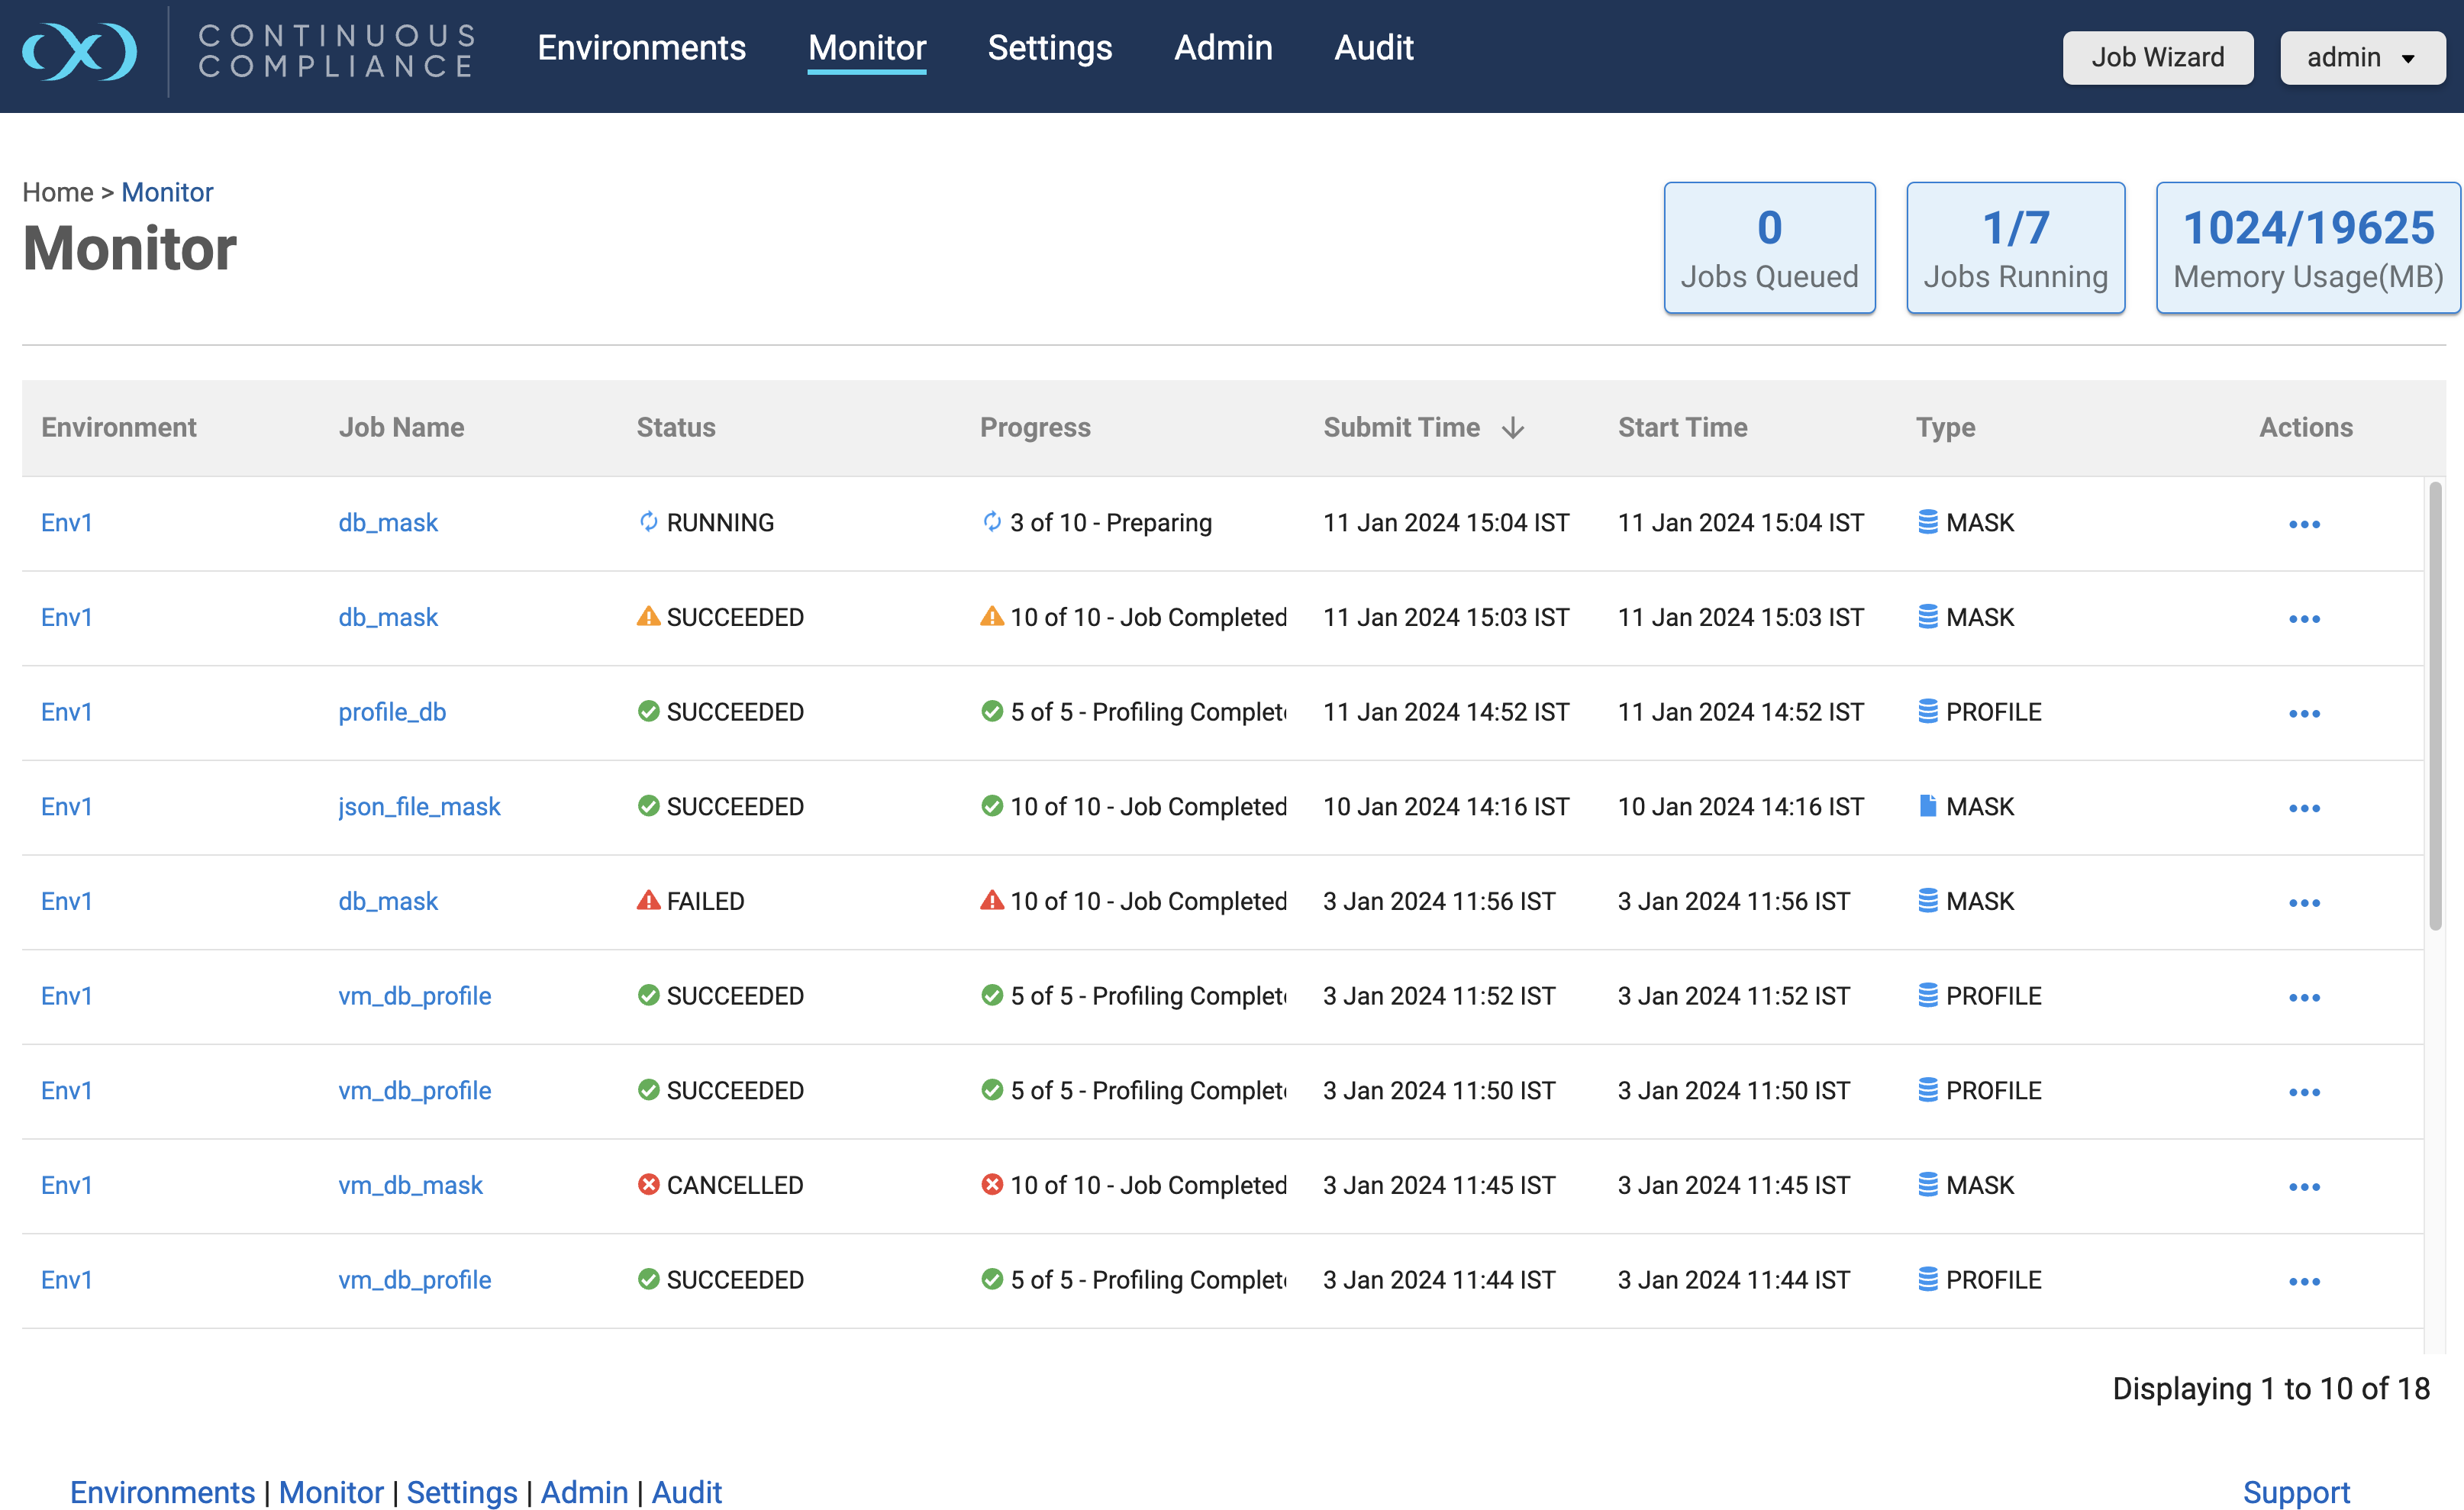Click file type icon for json_file_mask MASK
This screenshot has width=2464, height=1510.
coord(1927,806)
